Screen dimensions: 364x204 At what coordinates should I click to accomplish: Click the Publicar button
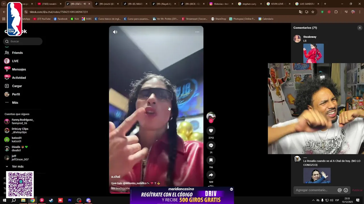357,190
